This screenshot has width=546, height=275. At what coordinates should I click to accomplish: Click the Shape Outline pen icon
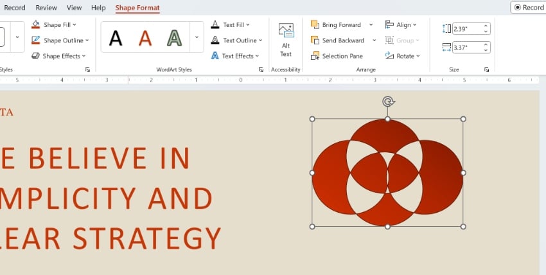tap(35, 40)
